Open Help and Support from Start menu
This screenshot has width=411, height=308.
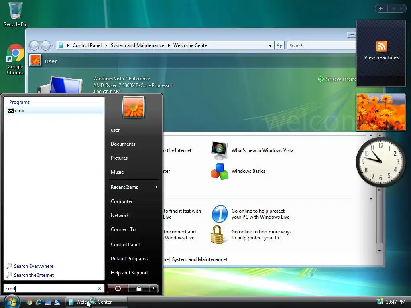pyautogui.click(x=130, y=273)
